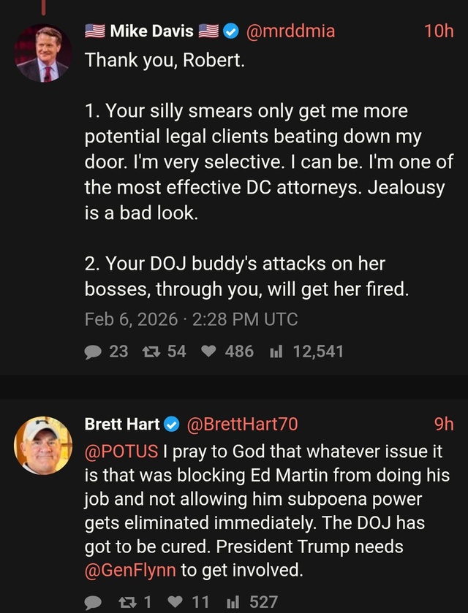Visit the @BrettHart70 handle
The image size is (468, 613).
[x=243, y=424]
